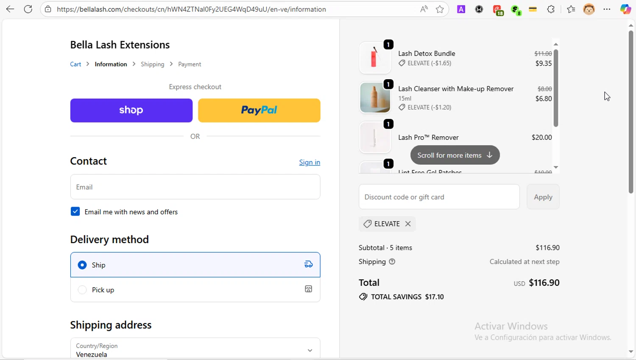636x360 pixels.
Task: Click the Lash Detox Bundle item name
Action: (427, 53)
